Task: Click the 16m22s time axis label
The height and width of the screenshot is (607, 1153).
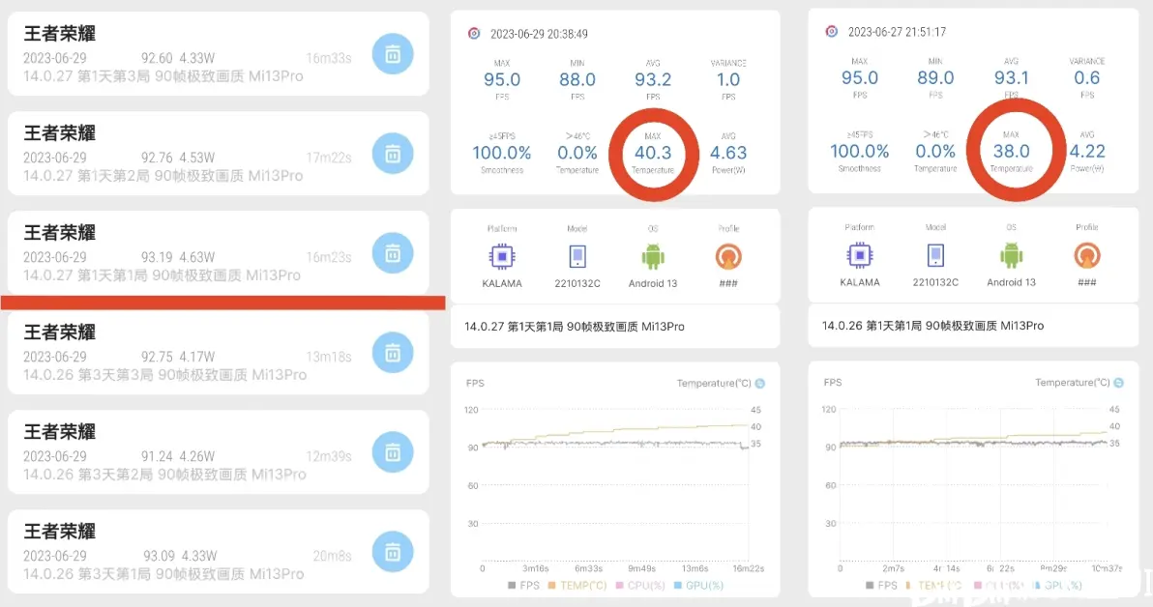Action: click(749, 568)
